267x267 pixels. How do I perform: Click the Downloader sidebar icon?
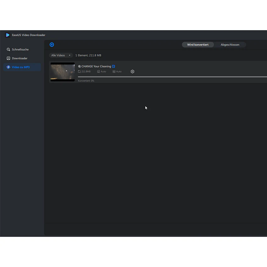coord(8,58)
